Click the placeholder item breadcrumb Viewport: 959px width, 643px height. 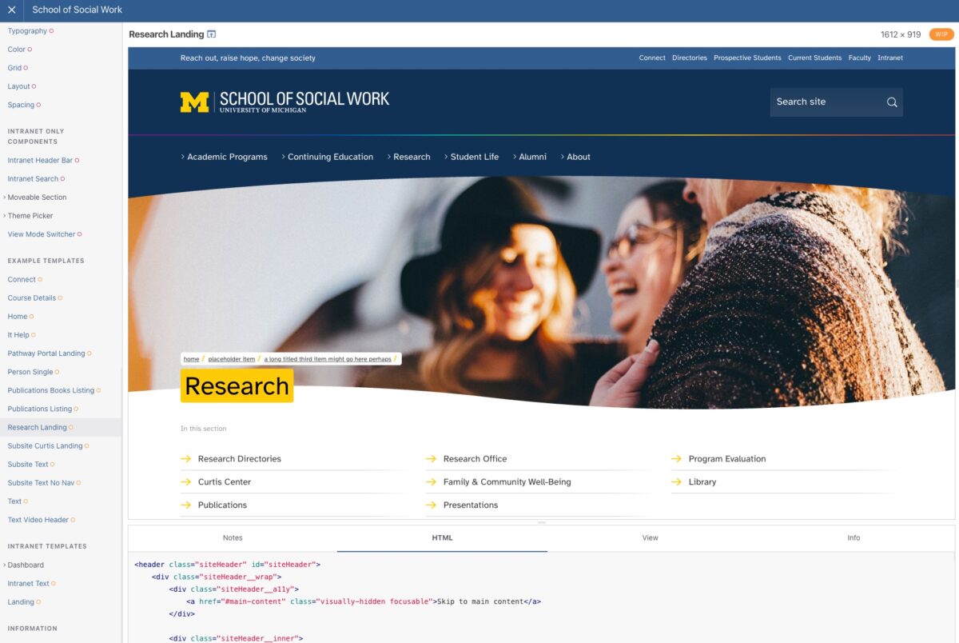(232, 359)
